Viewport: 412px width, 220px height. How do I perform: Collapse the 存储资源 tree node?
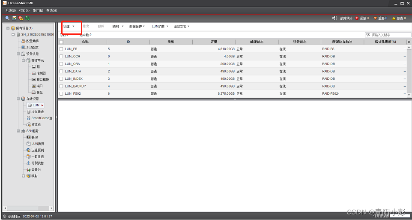[x=18, y=99]
